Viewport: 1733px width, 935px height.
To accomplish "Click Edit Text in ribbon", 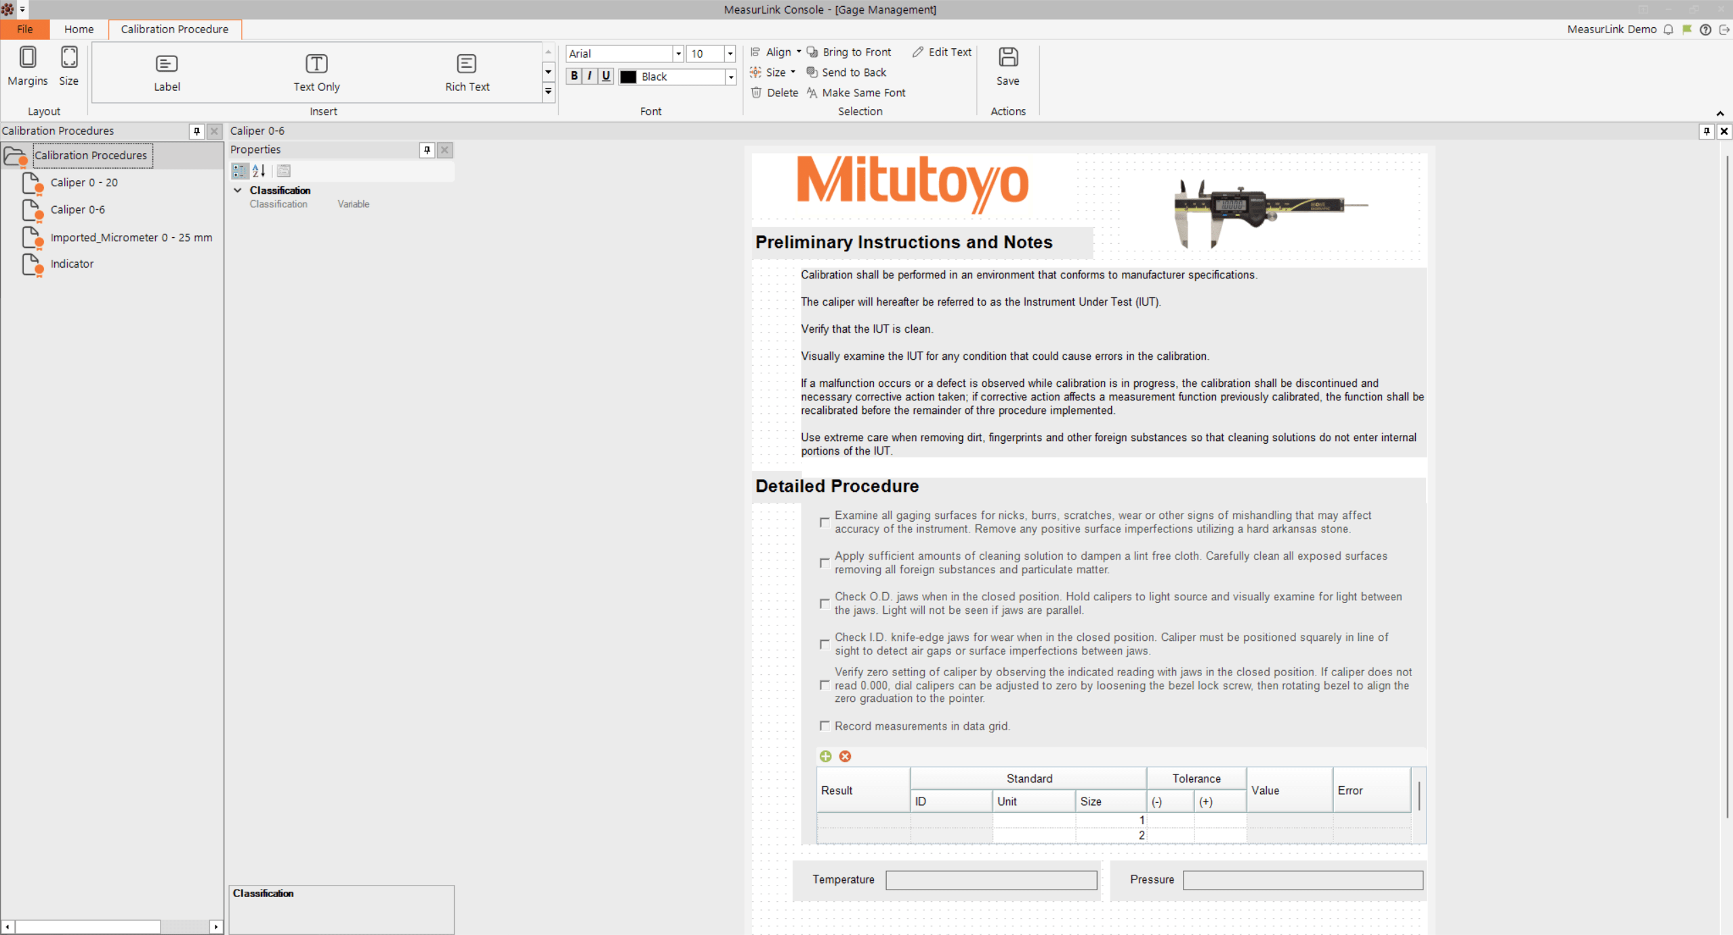I will point(942,52).
